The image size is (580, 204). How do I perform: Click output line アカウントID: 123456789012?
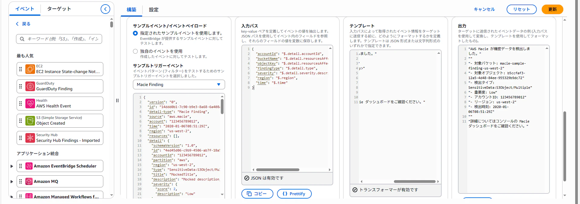pos(497,97)
